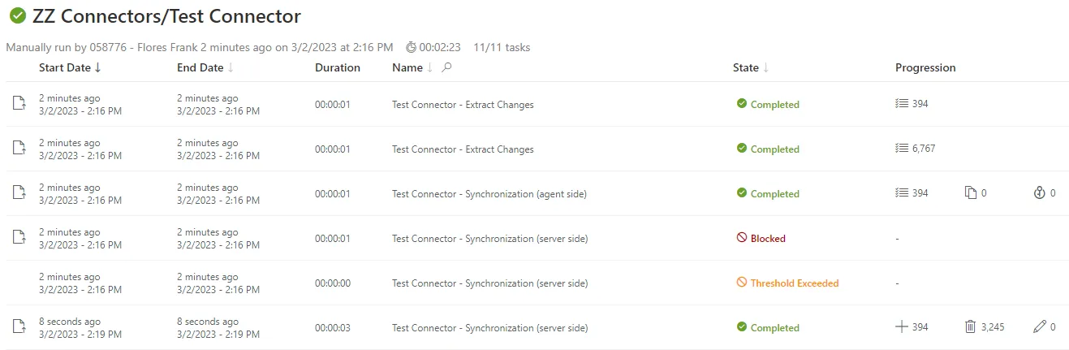Click the green check icon beside job title
The image size is (1069, 350).
(x=17, y=16)
